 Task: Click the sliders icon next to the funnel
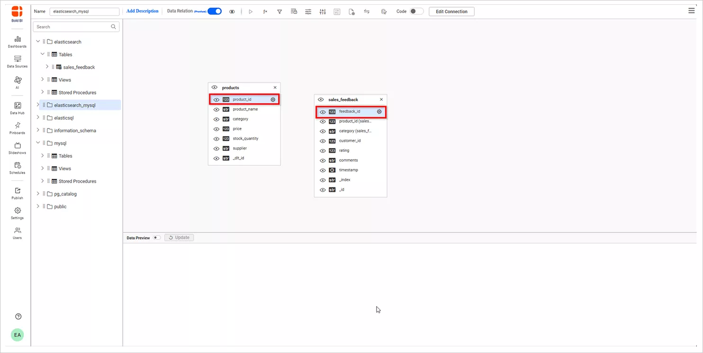[x=308, y=11]
